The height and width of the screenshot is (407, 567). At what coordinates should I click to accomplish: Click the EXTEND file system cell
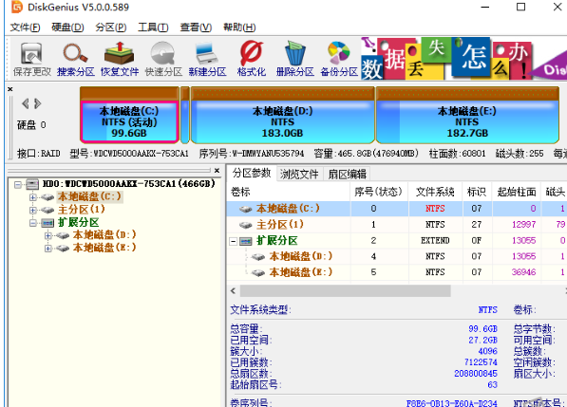pos(435,241)
